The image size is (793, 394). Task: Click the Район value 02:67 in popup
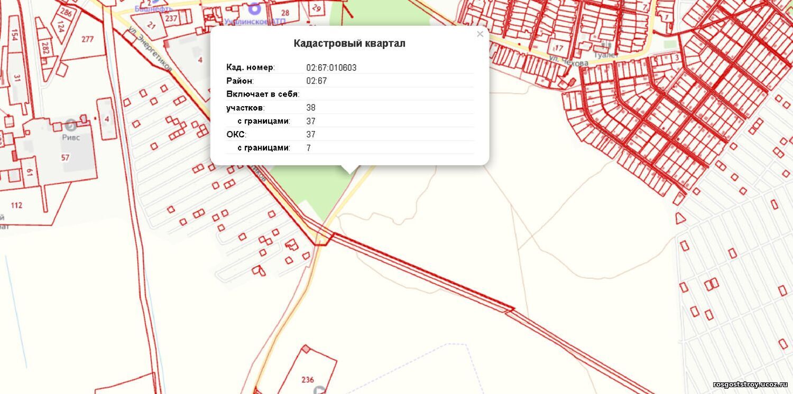(x=317, y=81)
